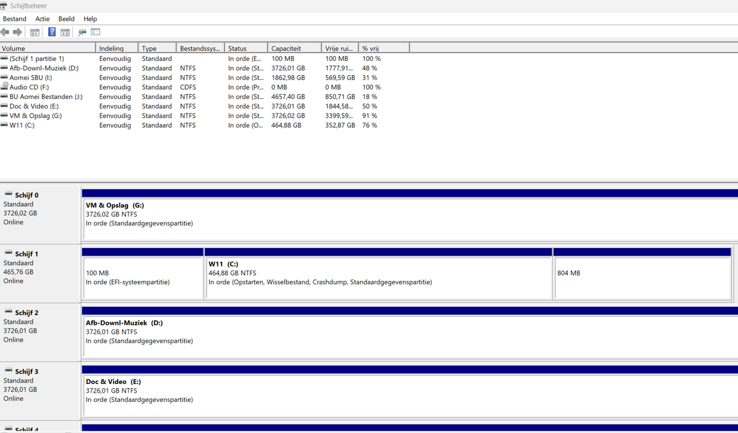Click the 569,59 GB free space cell
The height and width of the screenshot is (433, 738).
340,77
